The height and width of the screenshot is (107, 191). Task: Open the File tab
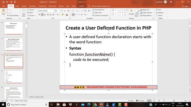[4, 6]
